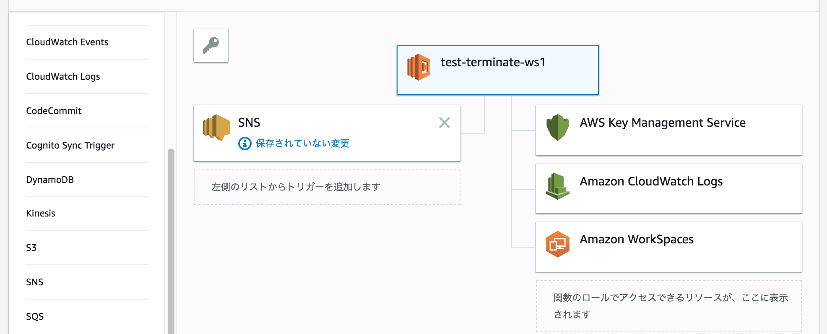Screen dimensions: 827x334
Task: Remove the SNS trigger with the X
Action: (445, 123)
